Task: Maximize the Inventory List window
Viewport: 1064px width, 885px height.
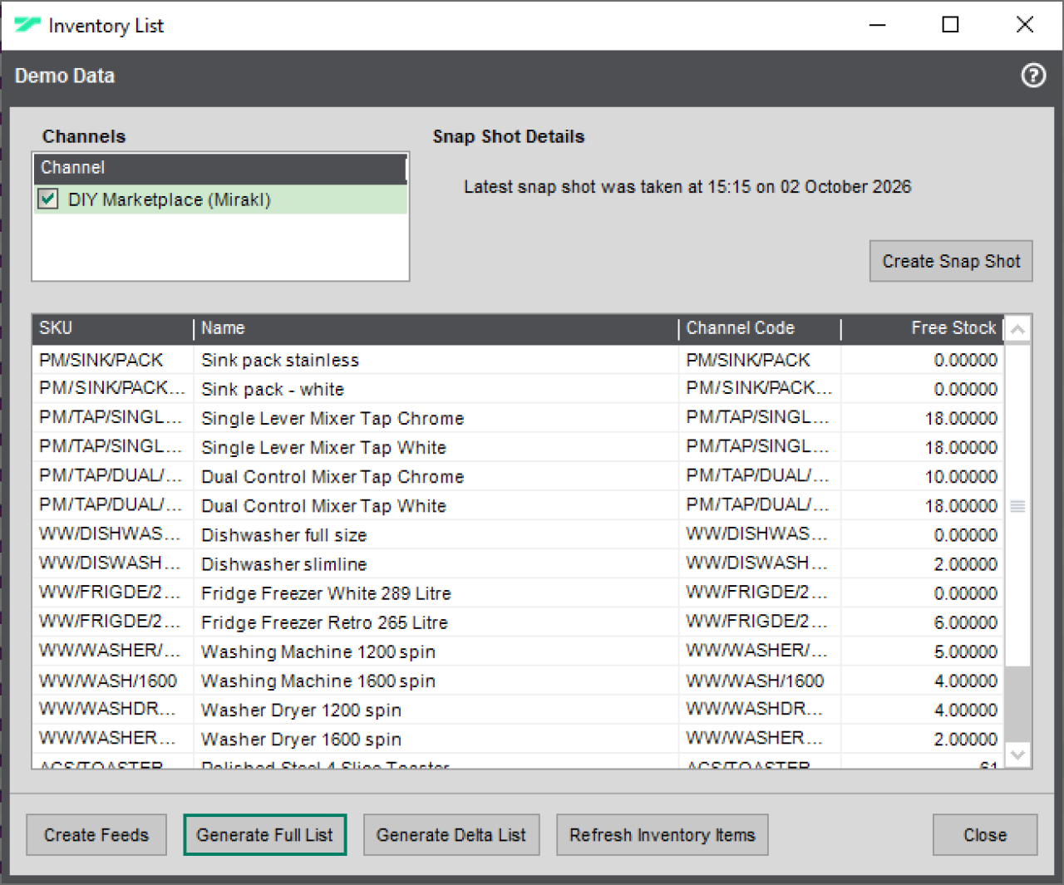Action: click(950, 25)
